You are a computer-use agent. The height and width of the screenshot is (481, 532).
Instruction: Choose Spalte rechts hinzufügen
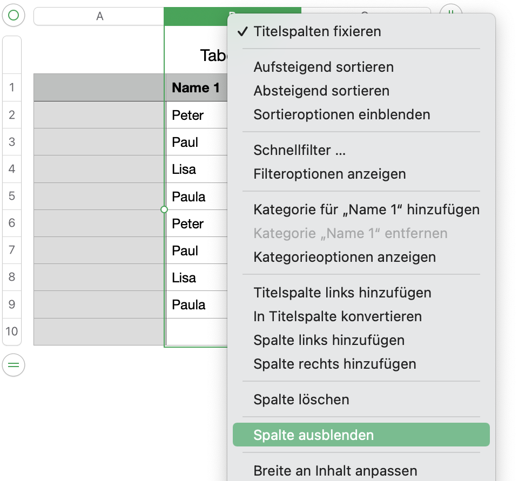pos(335,364)
